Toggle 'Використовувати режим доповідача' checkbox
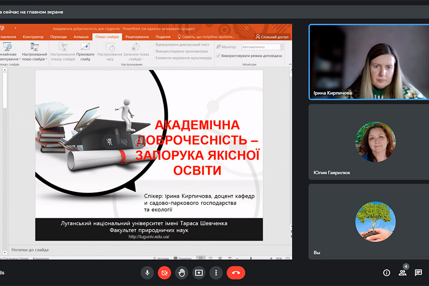 click(x=218, y=56)
